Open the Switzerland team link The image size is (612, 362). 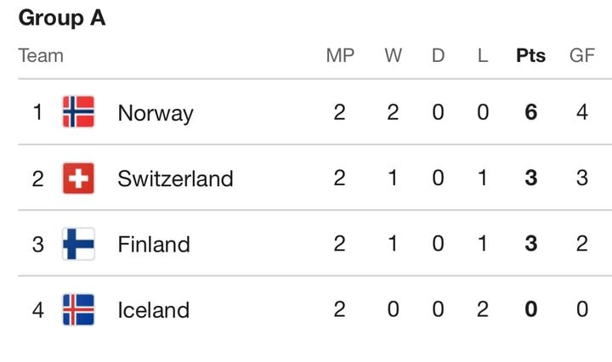coord(175,178)
